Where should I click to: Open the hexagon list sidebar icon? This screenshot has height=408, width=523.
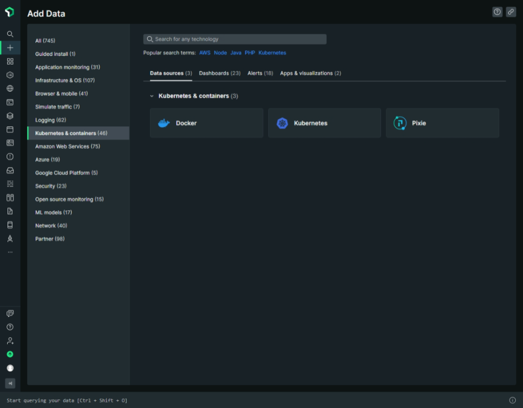(10, 75)
